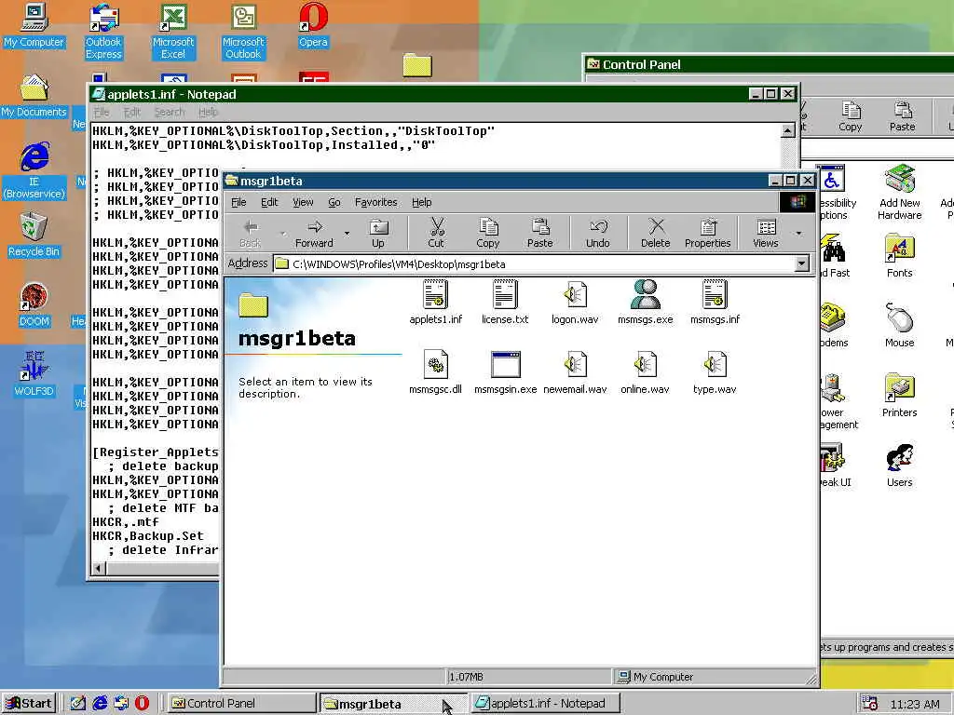This screenshot has height=715, width=954.
Task: Open Opera desktop shortcut
Action: [313, 25]
